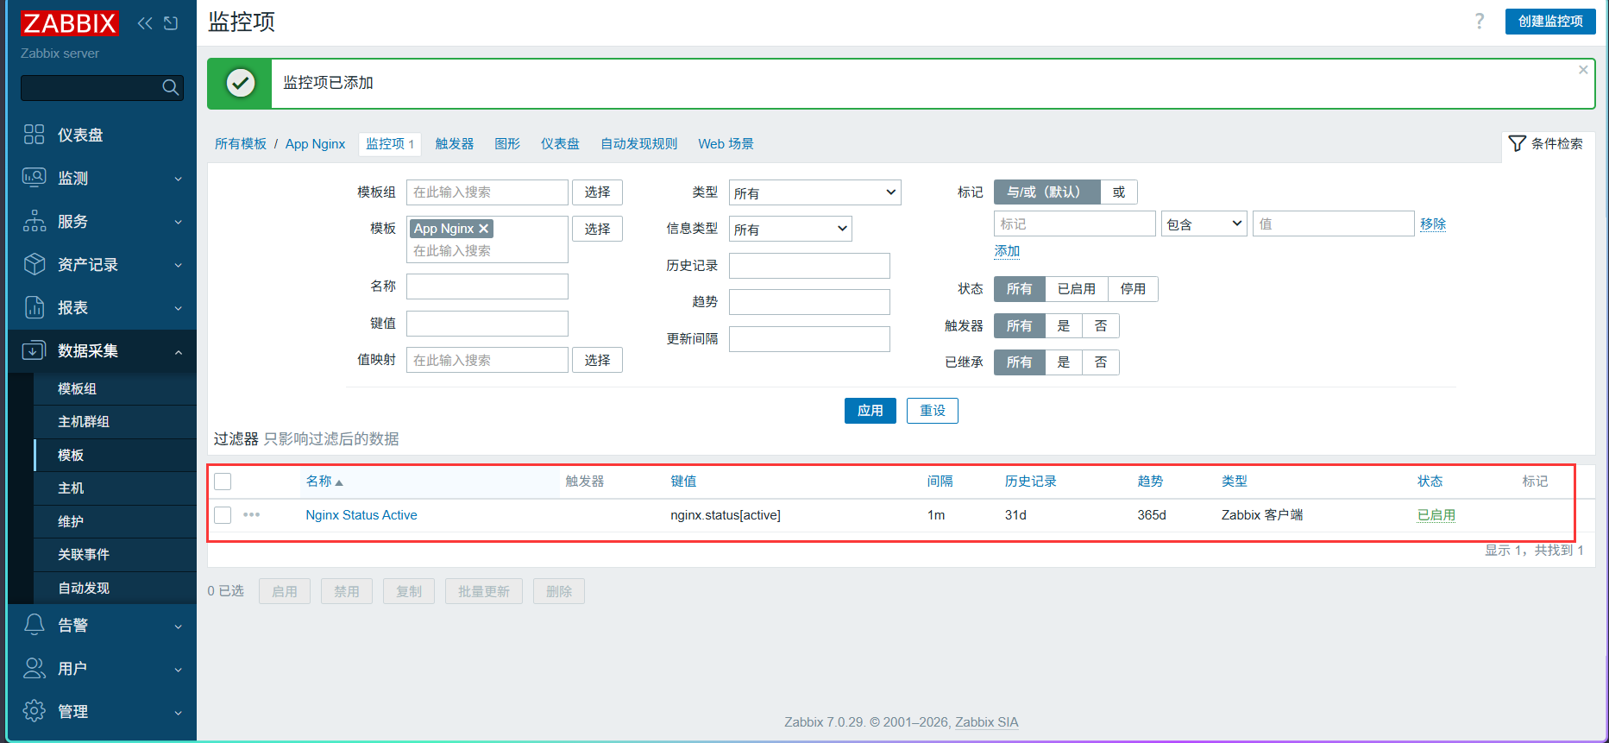Switch to the 自动发现规则 tab

click(x=639, y=144)
